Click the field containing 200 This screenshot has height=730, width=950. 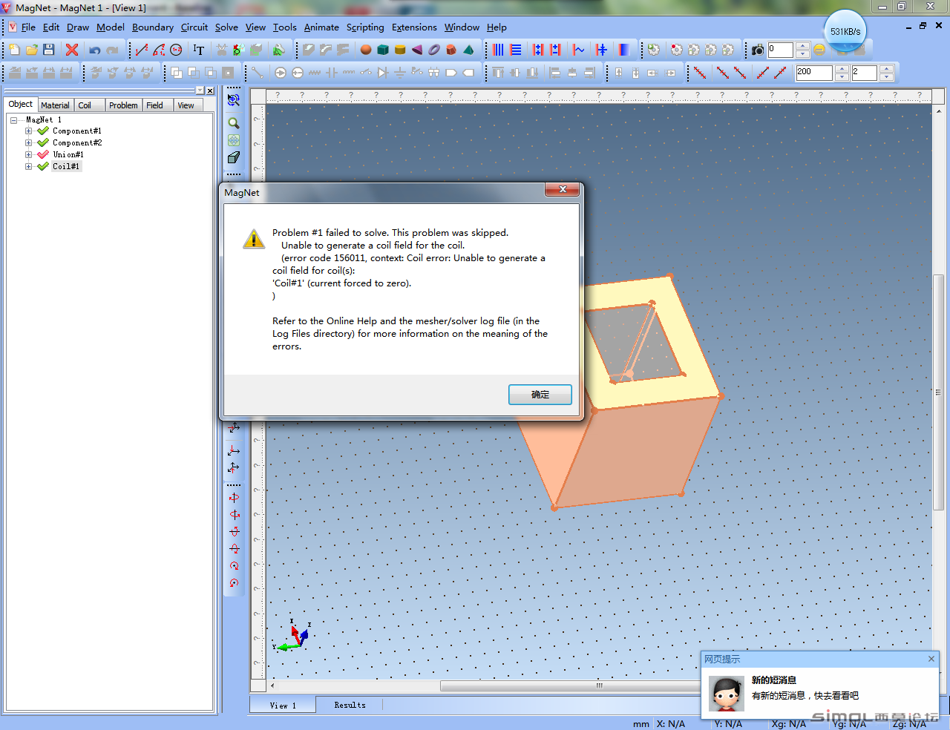(814, 73)
